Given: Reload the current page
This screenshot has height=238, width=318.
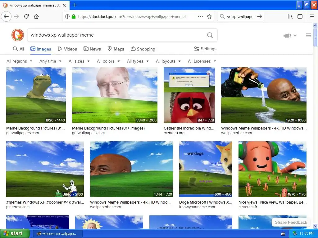Looking at the screenshot, I should pos(26,16).
